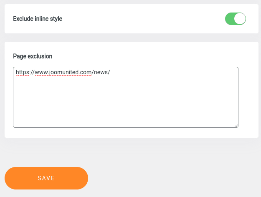
Task: Place cursor before https in textarea
Action: click(x=16, y=72)
